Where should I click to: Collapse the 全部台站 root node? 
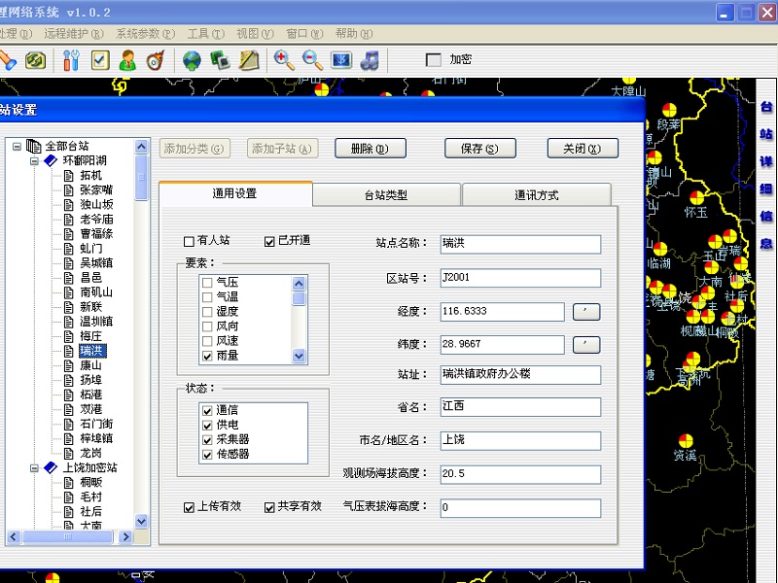[x=18, y=146]
